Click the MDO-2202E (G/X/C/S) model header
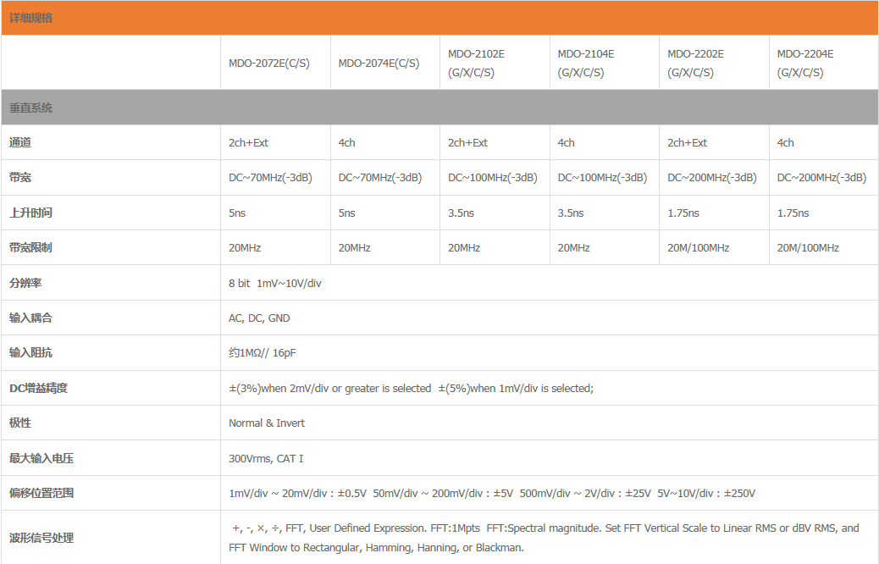This screenshot has height=564, width=879. 695,63
